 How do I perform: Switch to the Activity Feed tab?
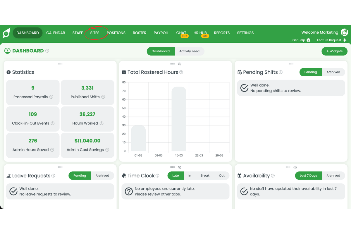(189, 51)
